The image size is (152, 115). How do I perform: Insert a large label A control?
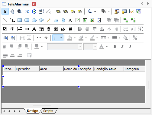[34, 29]
